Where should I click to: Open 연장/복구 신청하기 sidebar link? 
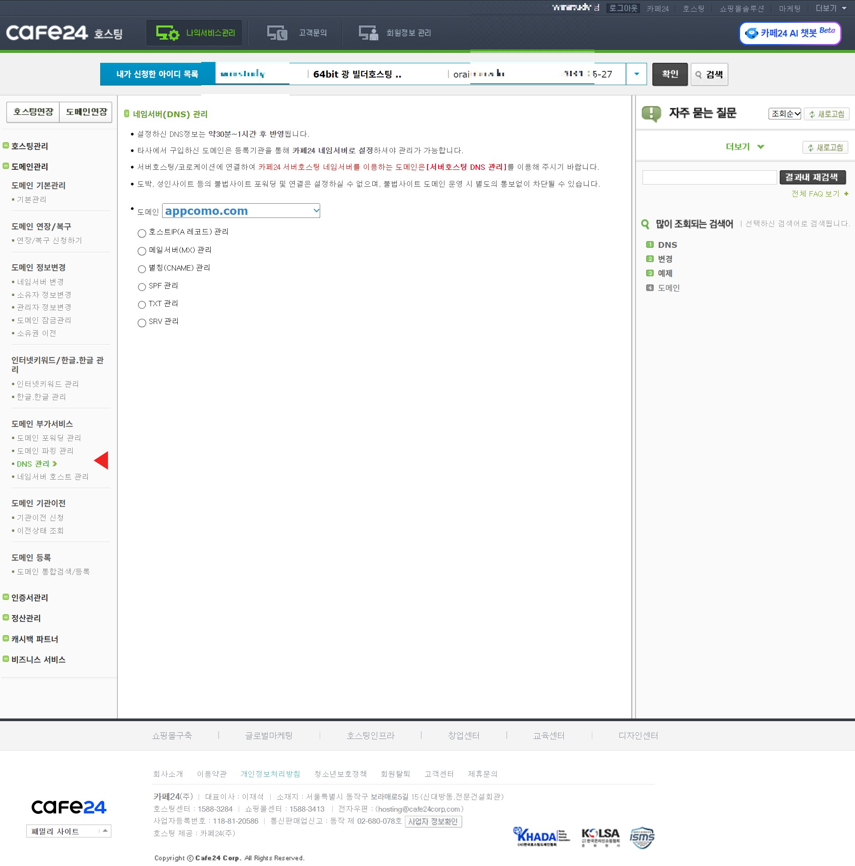coord(49,240)
